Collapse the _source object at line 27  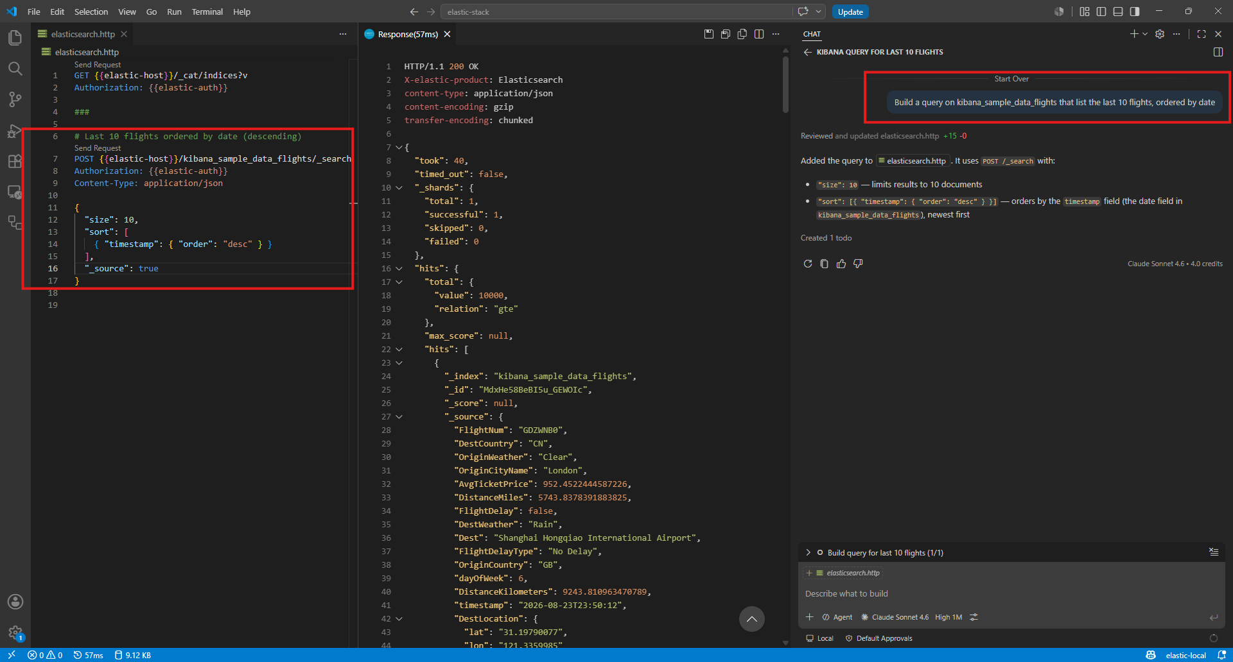click(399, 417)
